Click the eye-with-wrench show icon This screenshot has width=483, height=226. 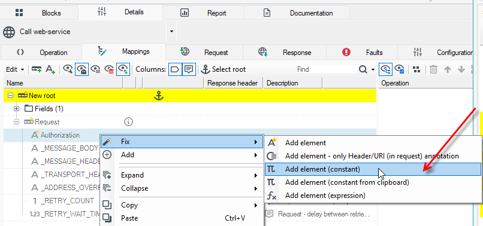68,69
